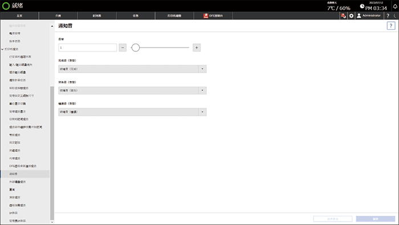Click the moon sleep mode icon
The width and height of the screenshot is (399, 225).
pos(395,16)
